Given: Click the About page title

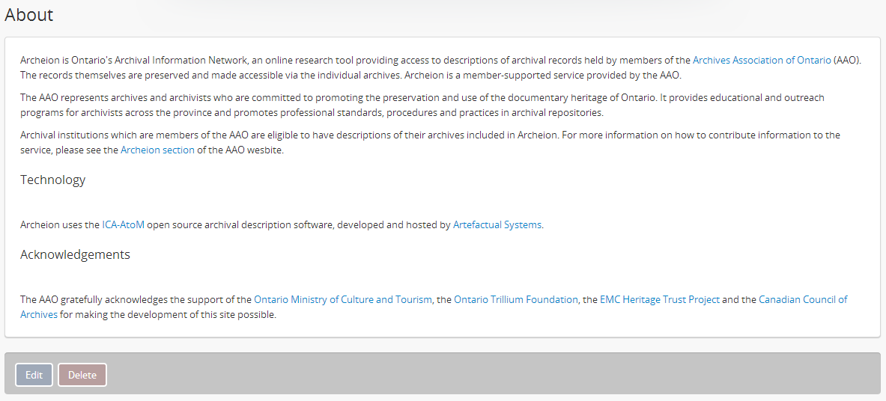Looking at the screenshot, I should 29,15.
